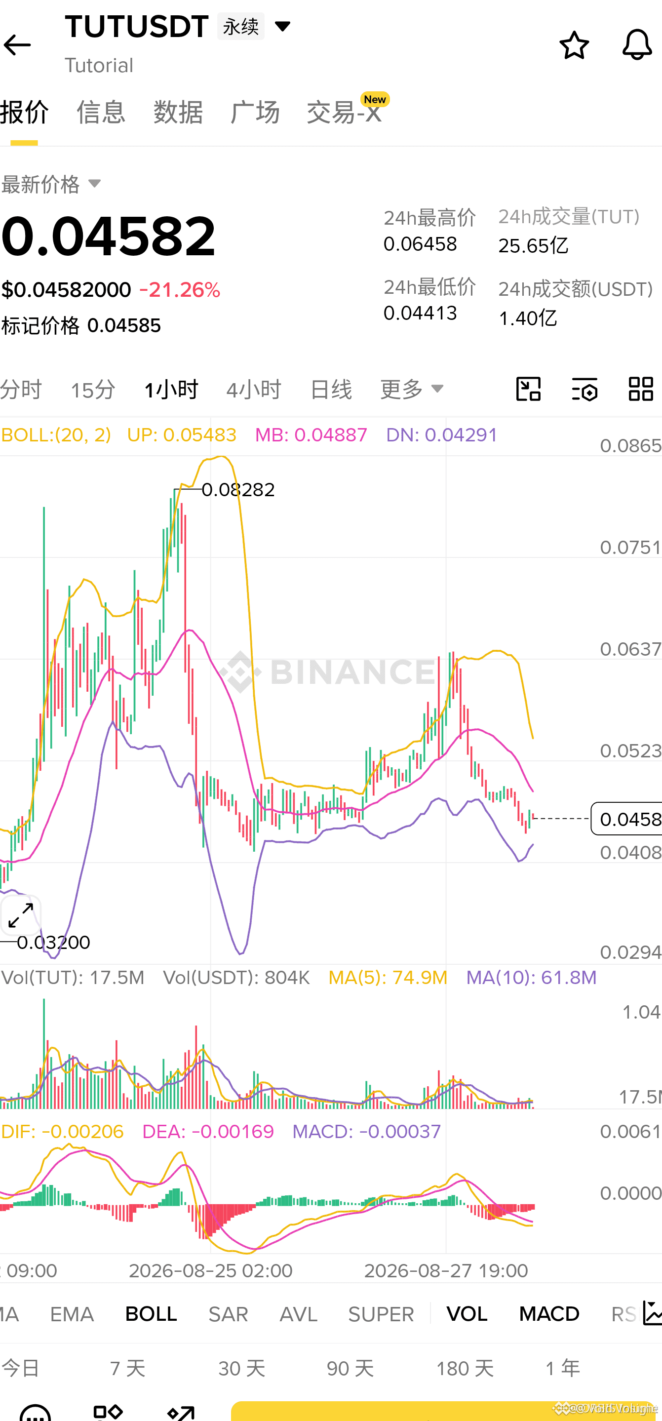Click the current price tag 0.0458
662x1421 pixels.
[627, 819]
